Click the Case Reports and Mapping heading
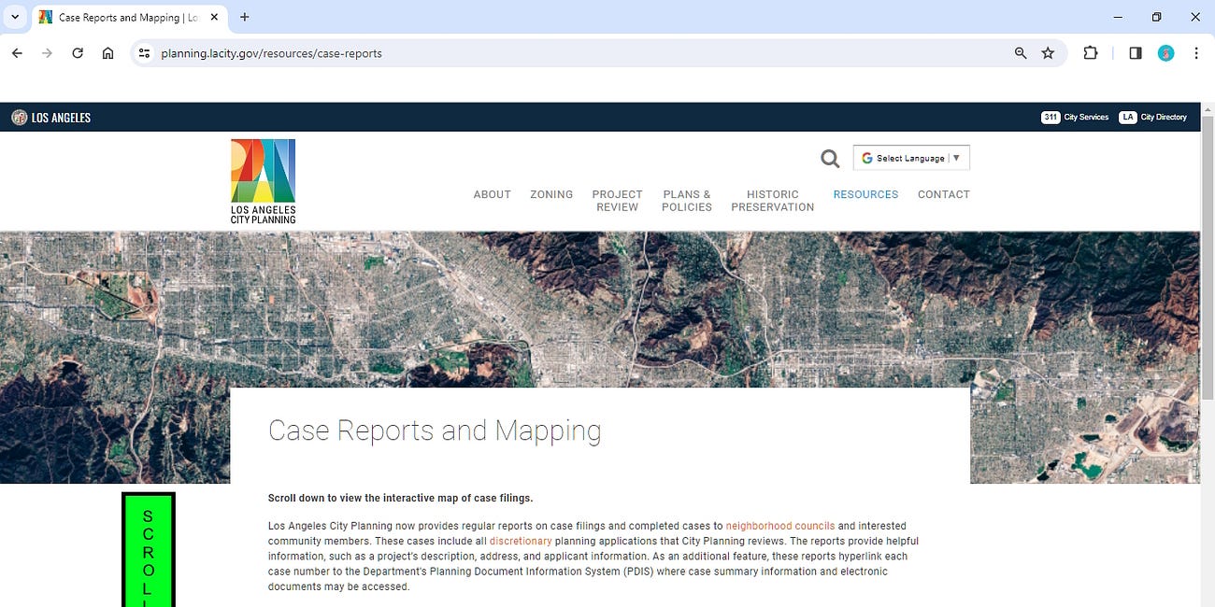Screen dimensions: 1215x607 [x=435, y=431]
